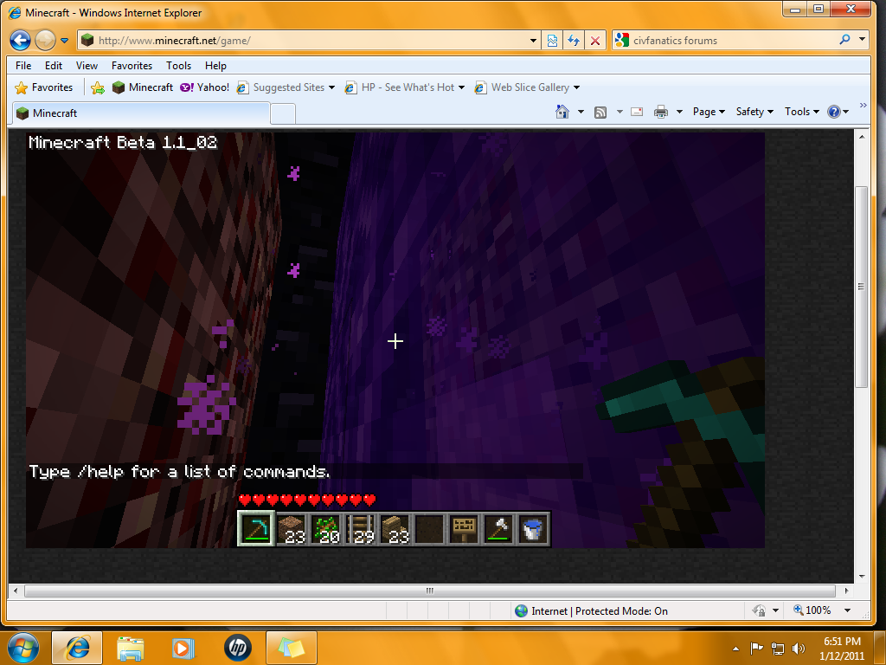Stop loading with the red X

(595, 41)
